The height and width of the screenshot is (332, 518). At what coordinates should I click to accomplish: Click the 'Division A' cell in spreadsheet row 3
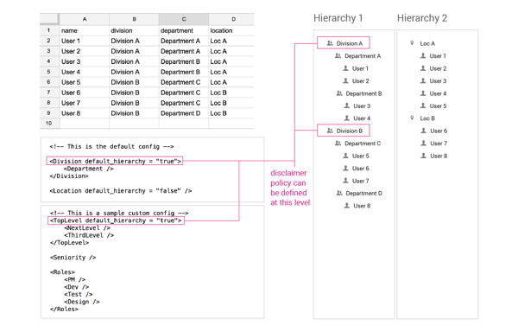click(x=134, y=51)
